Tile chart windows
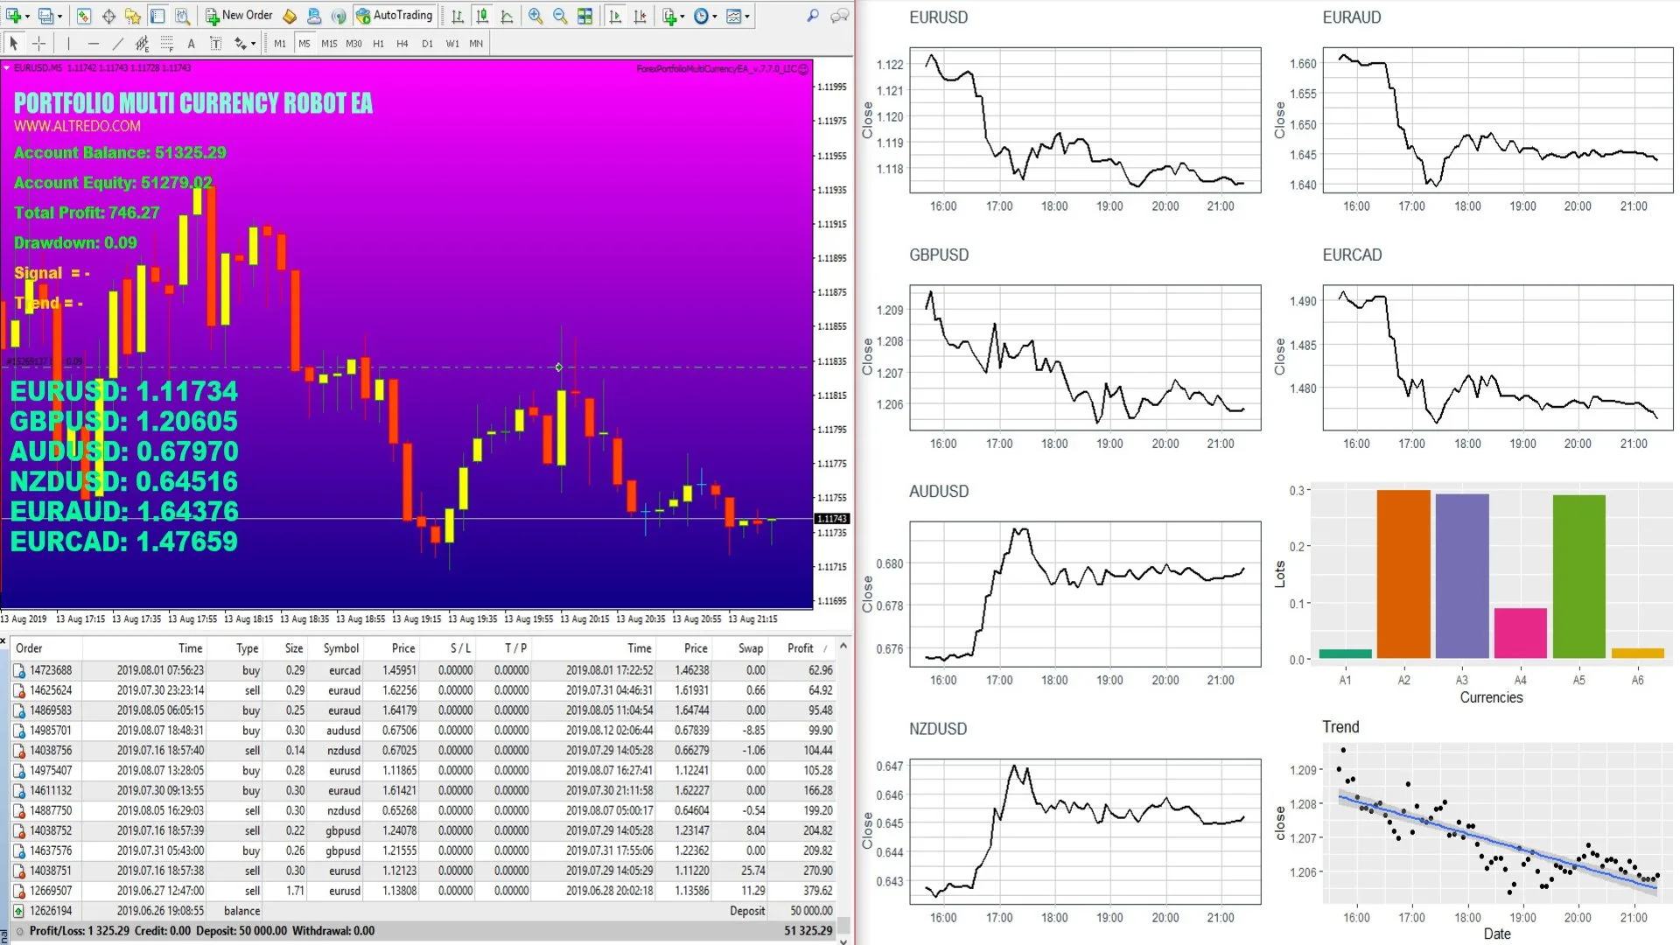This screenshot has height=945, width=1680. pos(584,16)
